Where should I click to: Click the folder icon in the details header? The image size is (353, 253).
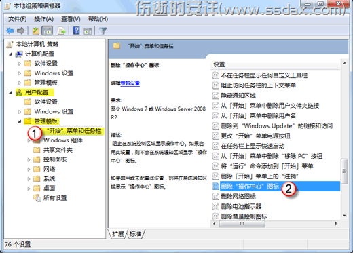[117, 46]
